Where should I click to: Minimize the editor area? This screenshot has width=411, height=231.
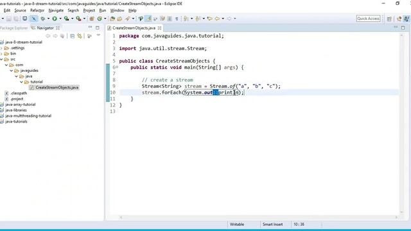tap(396, 27)
